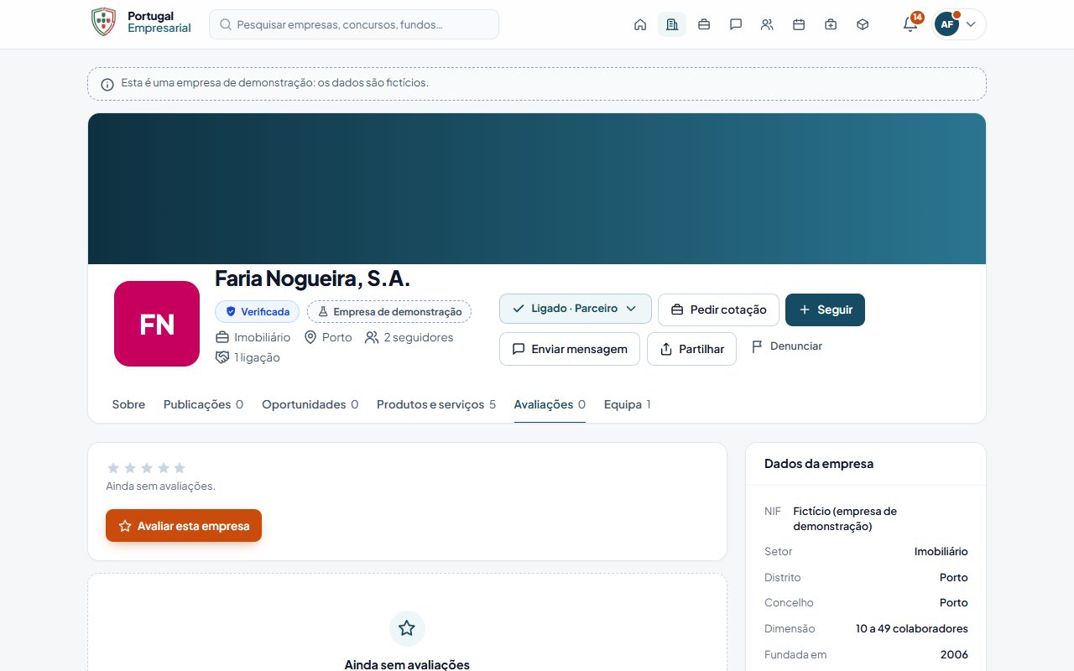Image resolution: width=1074 pixels, height=671 pixels.
Task: Share the company via Partilhar
Action: (x=691, y=349)
